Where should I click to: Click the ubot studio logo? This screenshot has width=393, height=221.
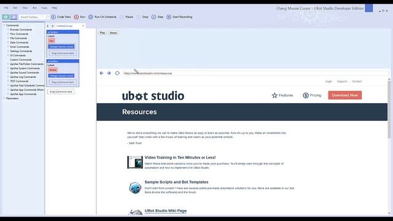pyautogui.click(x=153, y=96)
